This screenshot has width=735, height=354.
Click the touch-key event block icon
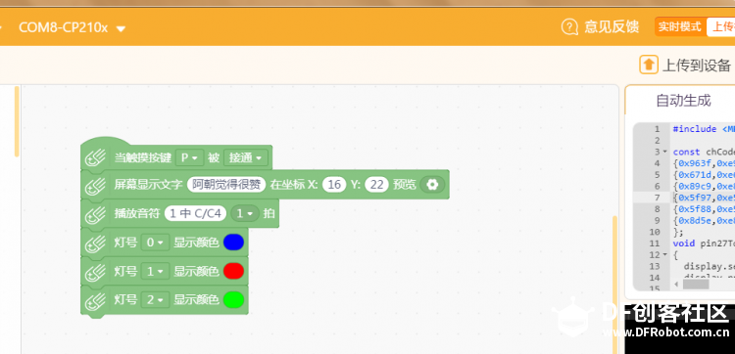click(x=95, y=158)
